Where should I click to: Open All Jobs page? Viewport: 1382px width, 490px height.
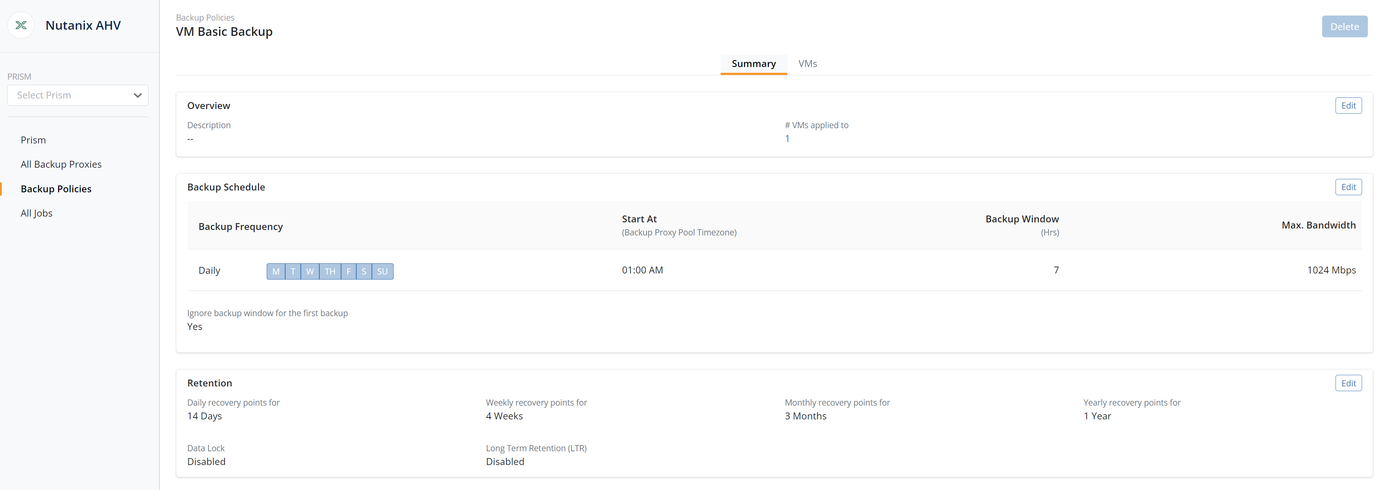coord(37,213)
